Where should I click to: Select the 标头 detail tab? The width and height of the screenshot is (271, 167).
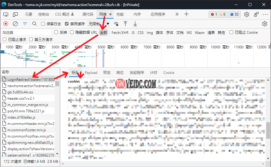point(75,72)
